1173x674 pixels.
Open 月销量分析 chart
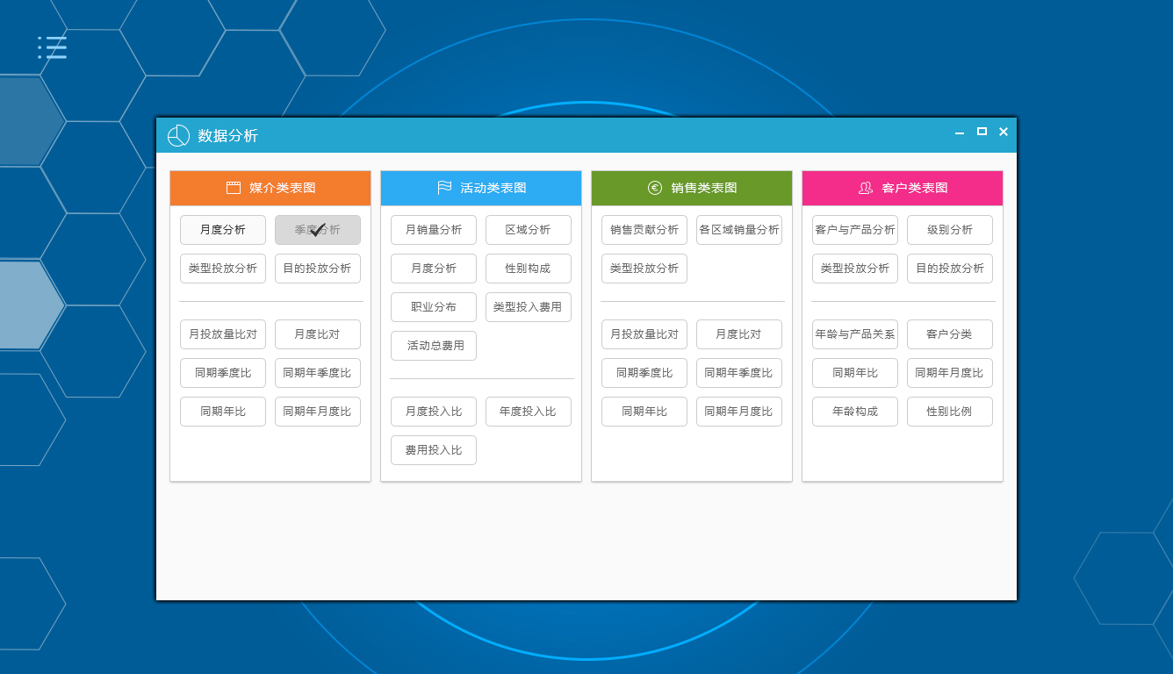point(434,230)
